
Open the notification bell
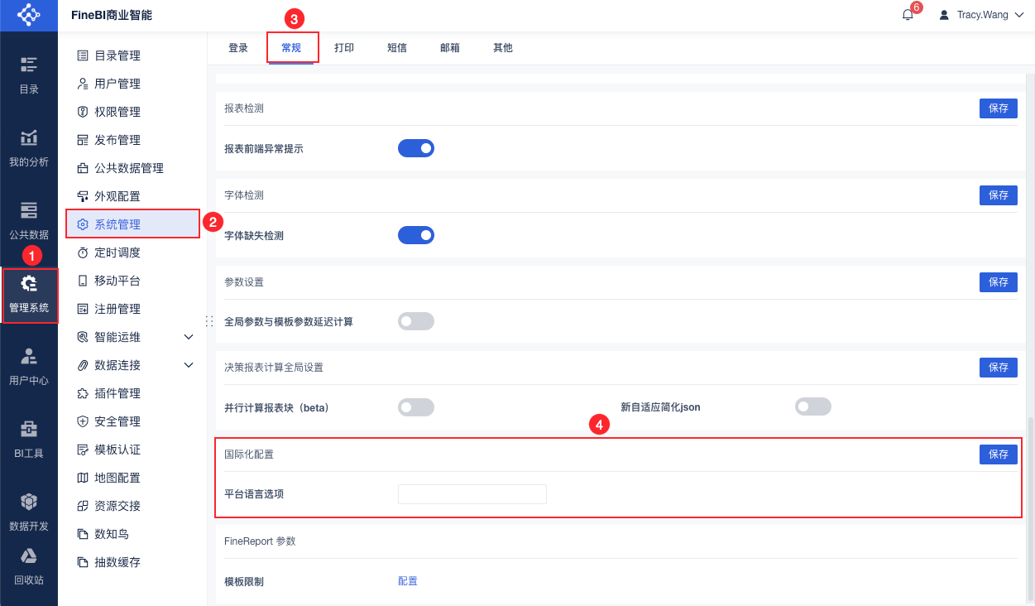coord(908,15)
